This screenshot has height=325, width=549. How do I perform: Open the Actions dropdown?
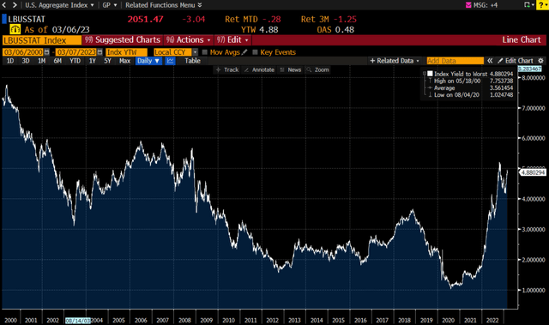pos(189,40)
